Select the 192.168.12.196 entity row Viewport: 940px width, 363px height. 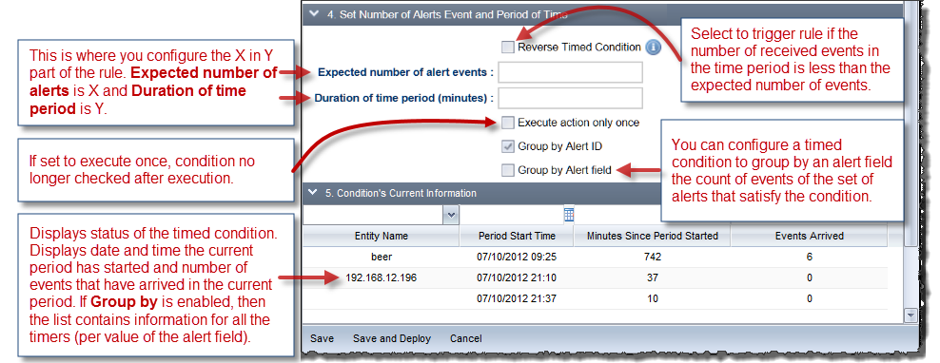596,277
